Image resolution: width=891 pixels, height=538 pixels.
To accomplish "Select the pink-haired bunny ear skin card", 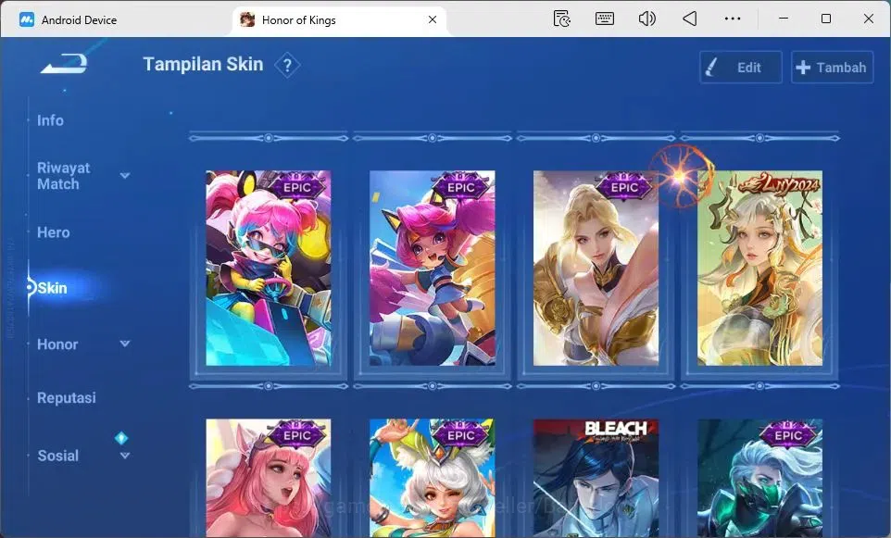I will point(269,479).
